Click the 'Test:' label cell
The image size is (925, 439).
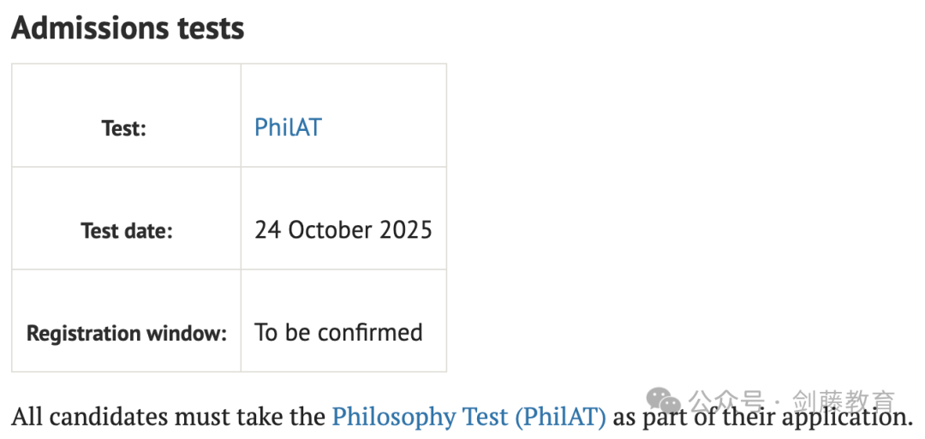(126, 116)
